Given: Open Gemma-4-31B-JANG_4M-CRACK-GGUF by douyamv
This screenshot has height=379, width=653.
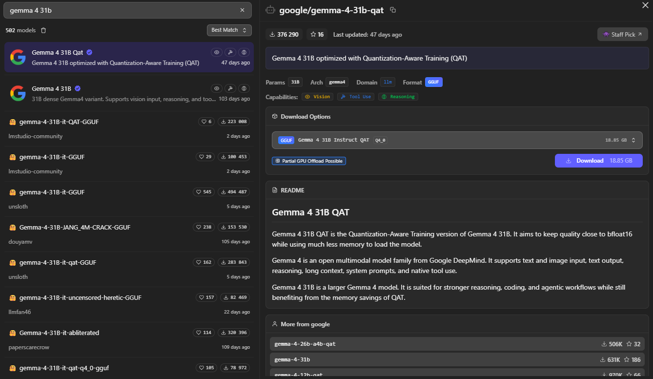Looking at the screenshot, I should [129, 234].
